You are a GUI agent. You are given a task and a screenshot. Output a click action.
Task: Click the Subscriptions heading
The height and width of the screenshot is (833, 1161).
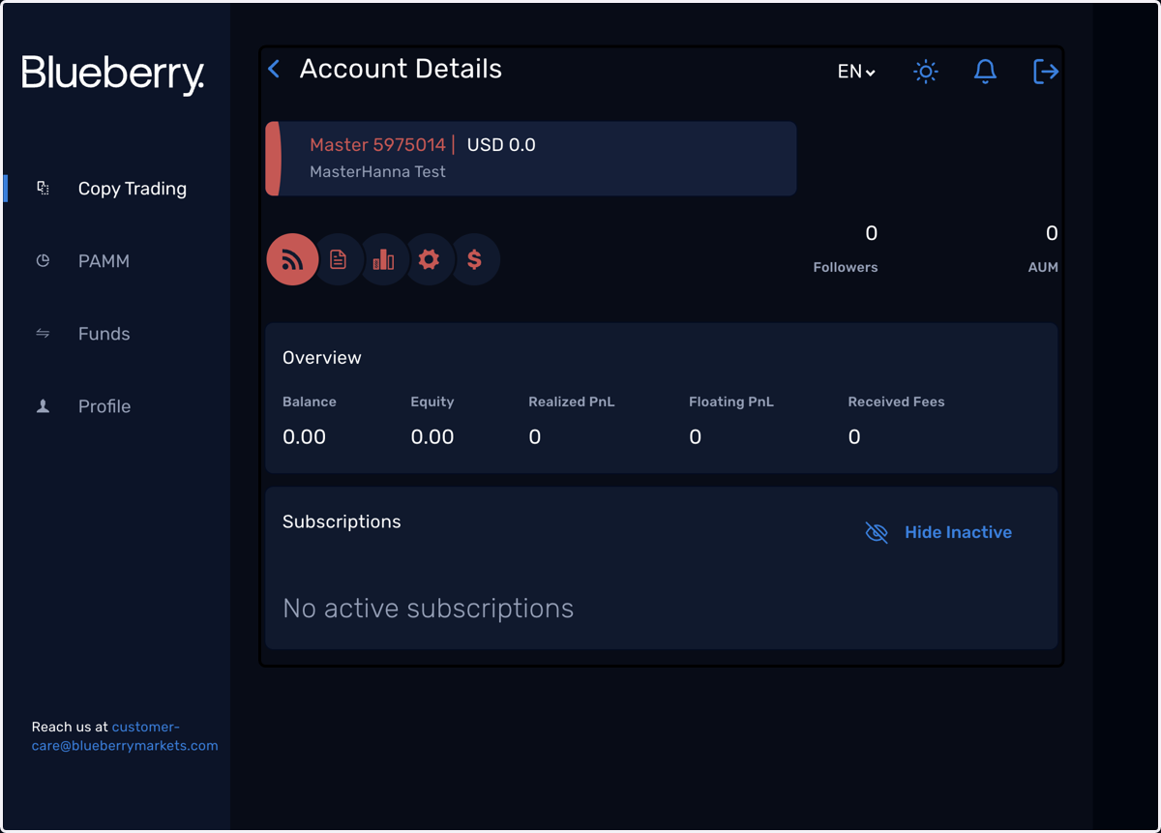click(342, 521)
